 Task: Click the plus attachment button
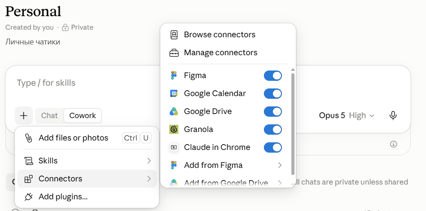(24, 116)
